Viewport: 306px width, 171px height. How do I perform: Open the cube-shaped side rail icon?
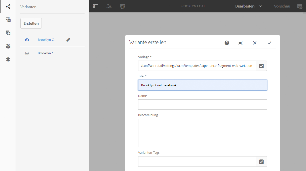(8, 46)
